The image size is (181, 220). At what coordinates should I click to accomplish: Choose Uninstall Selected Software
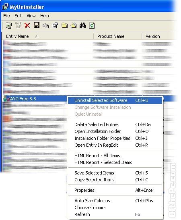coord(115,100)
